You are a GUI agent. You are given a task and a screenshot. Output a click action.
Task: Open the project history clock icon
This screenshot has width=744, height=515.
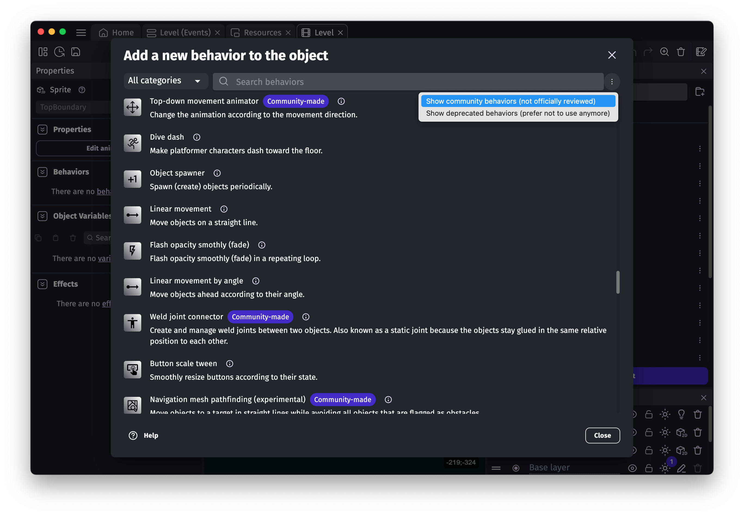coord(59,52)
